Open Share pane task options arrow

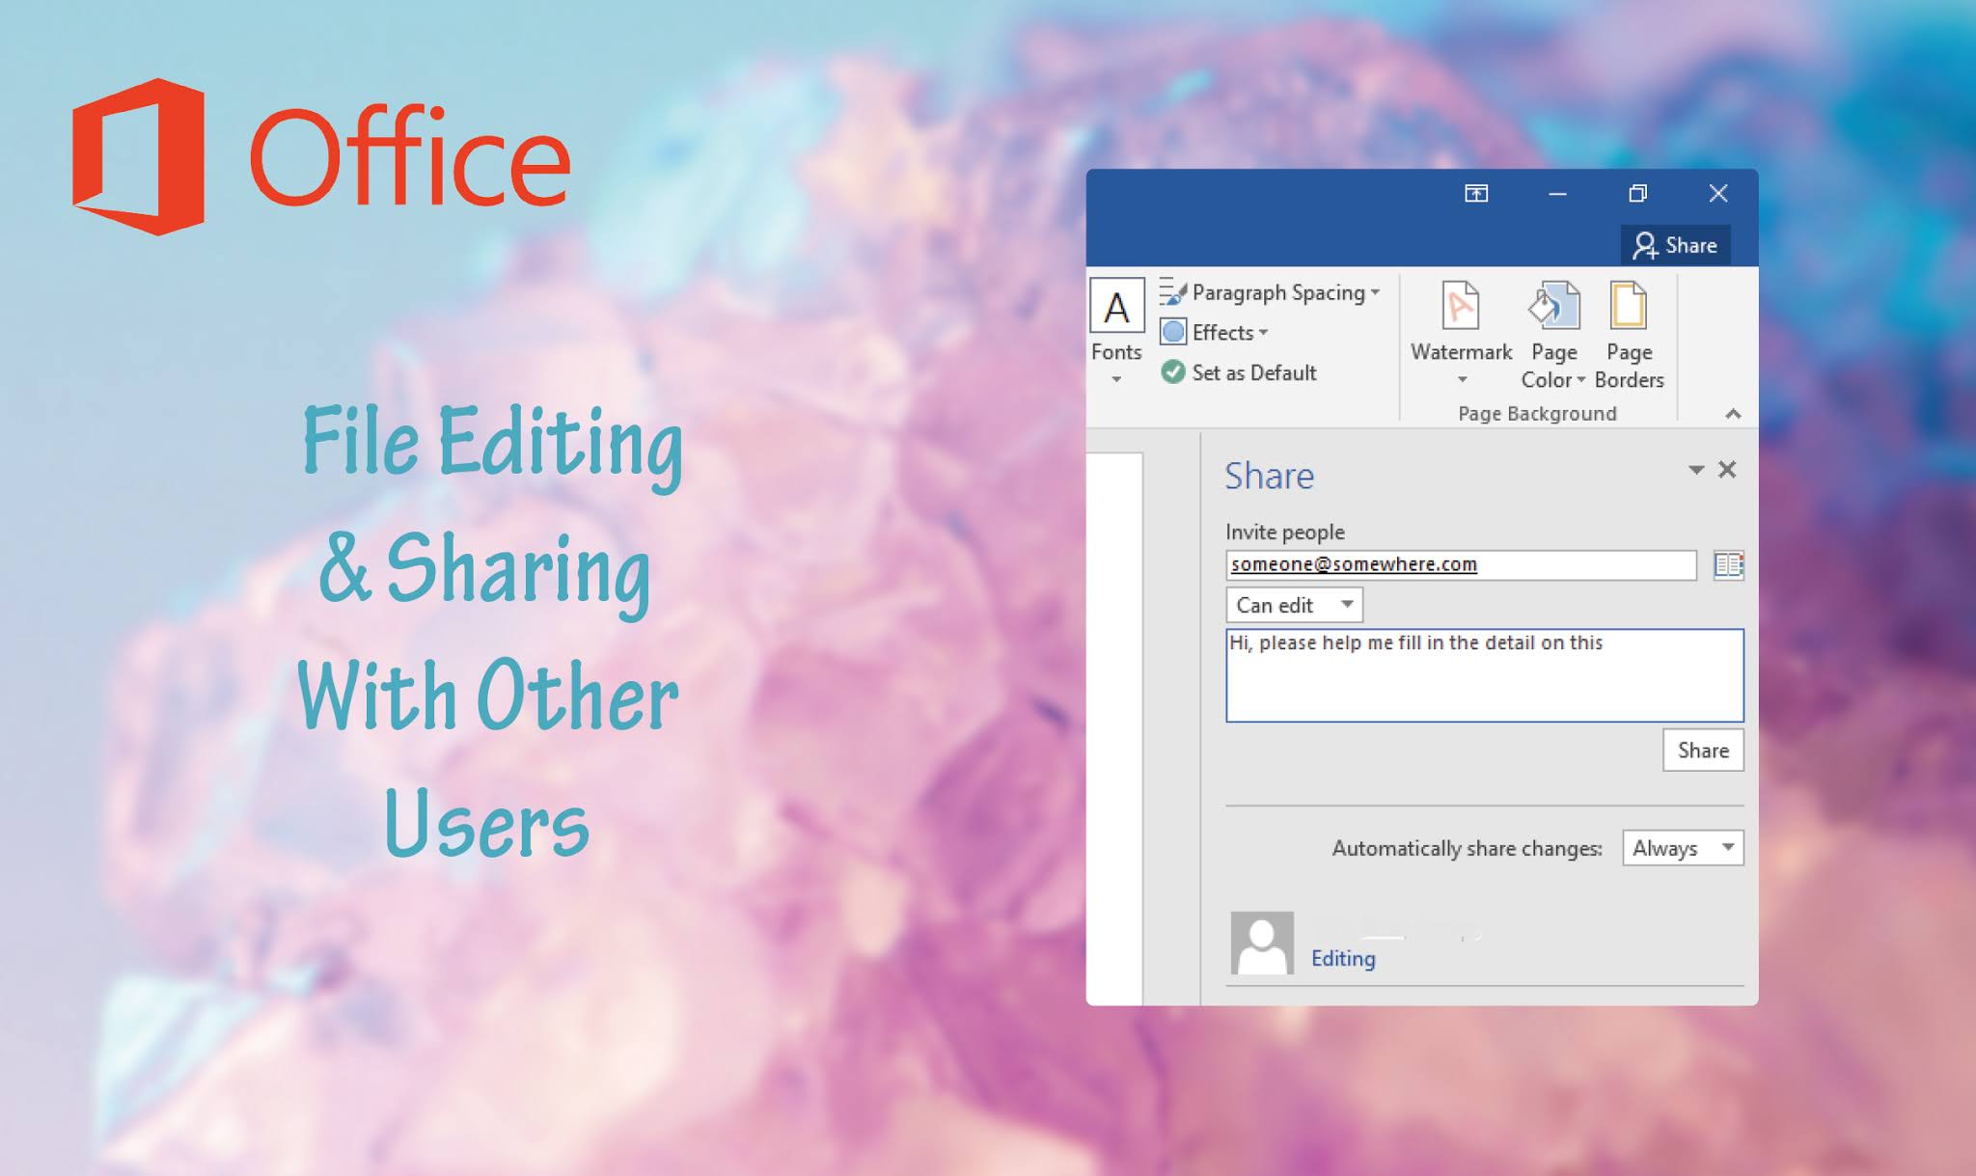click(x=1695, y=470)
